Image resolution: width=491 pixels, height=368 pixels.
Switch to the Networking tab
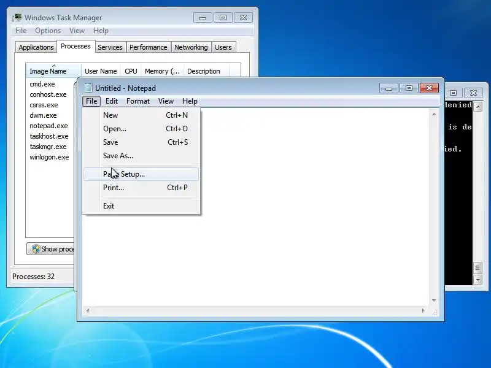(191, 47)
